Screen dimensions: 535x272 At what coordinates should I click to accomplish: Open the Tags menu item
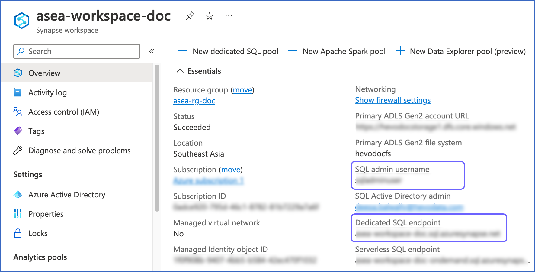77,131
